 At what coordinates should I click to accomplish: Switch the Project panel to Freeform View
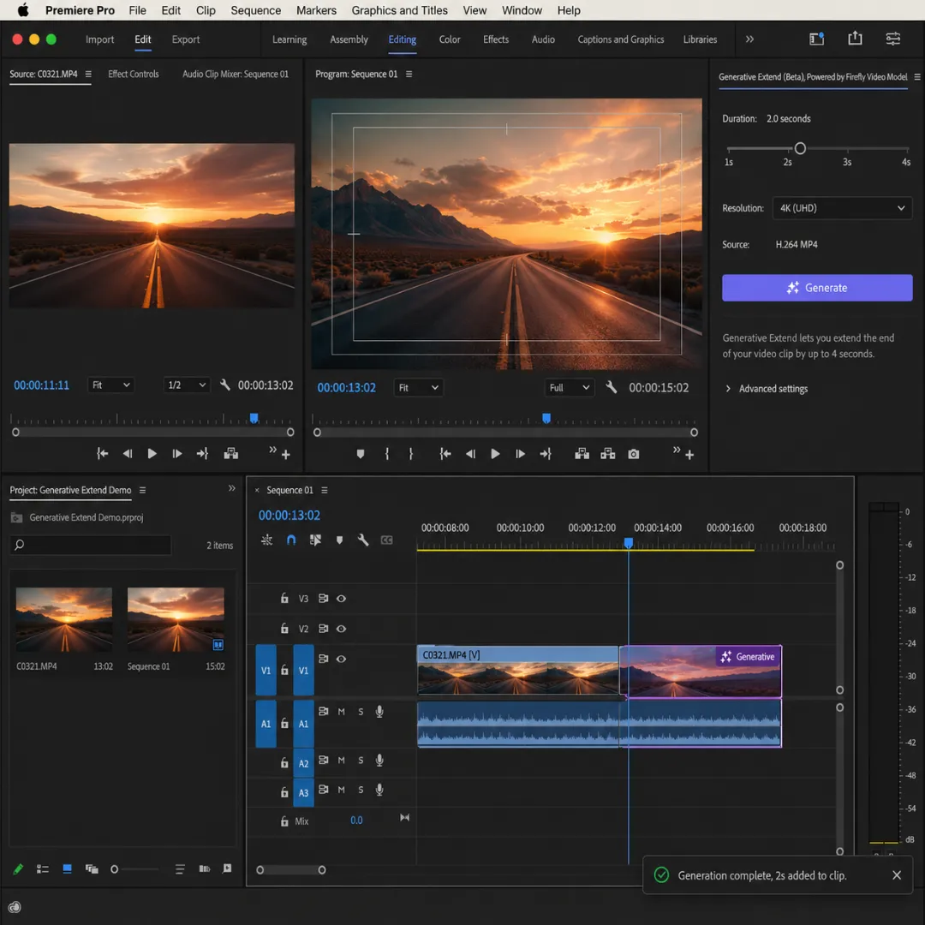pyautogui.click(x=92, y=869)
